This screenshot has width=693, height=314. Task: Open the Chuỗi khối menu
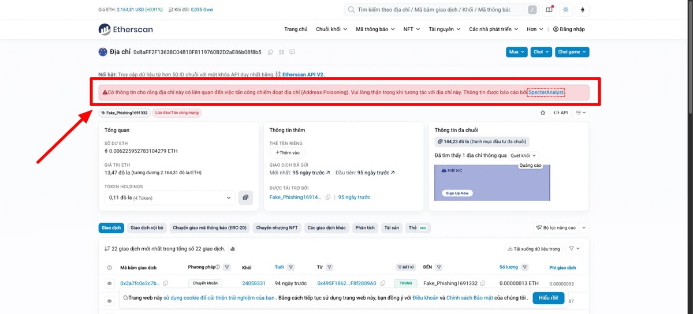[x=331, y=29]
